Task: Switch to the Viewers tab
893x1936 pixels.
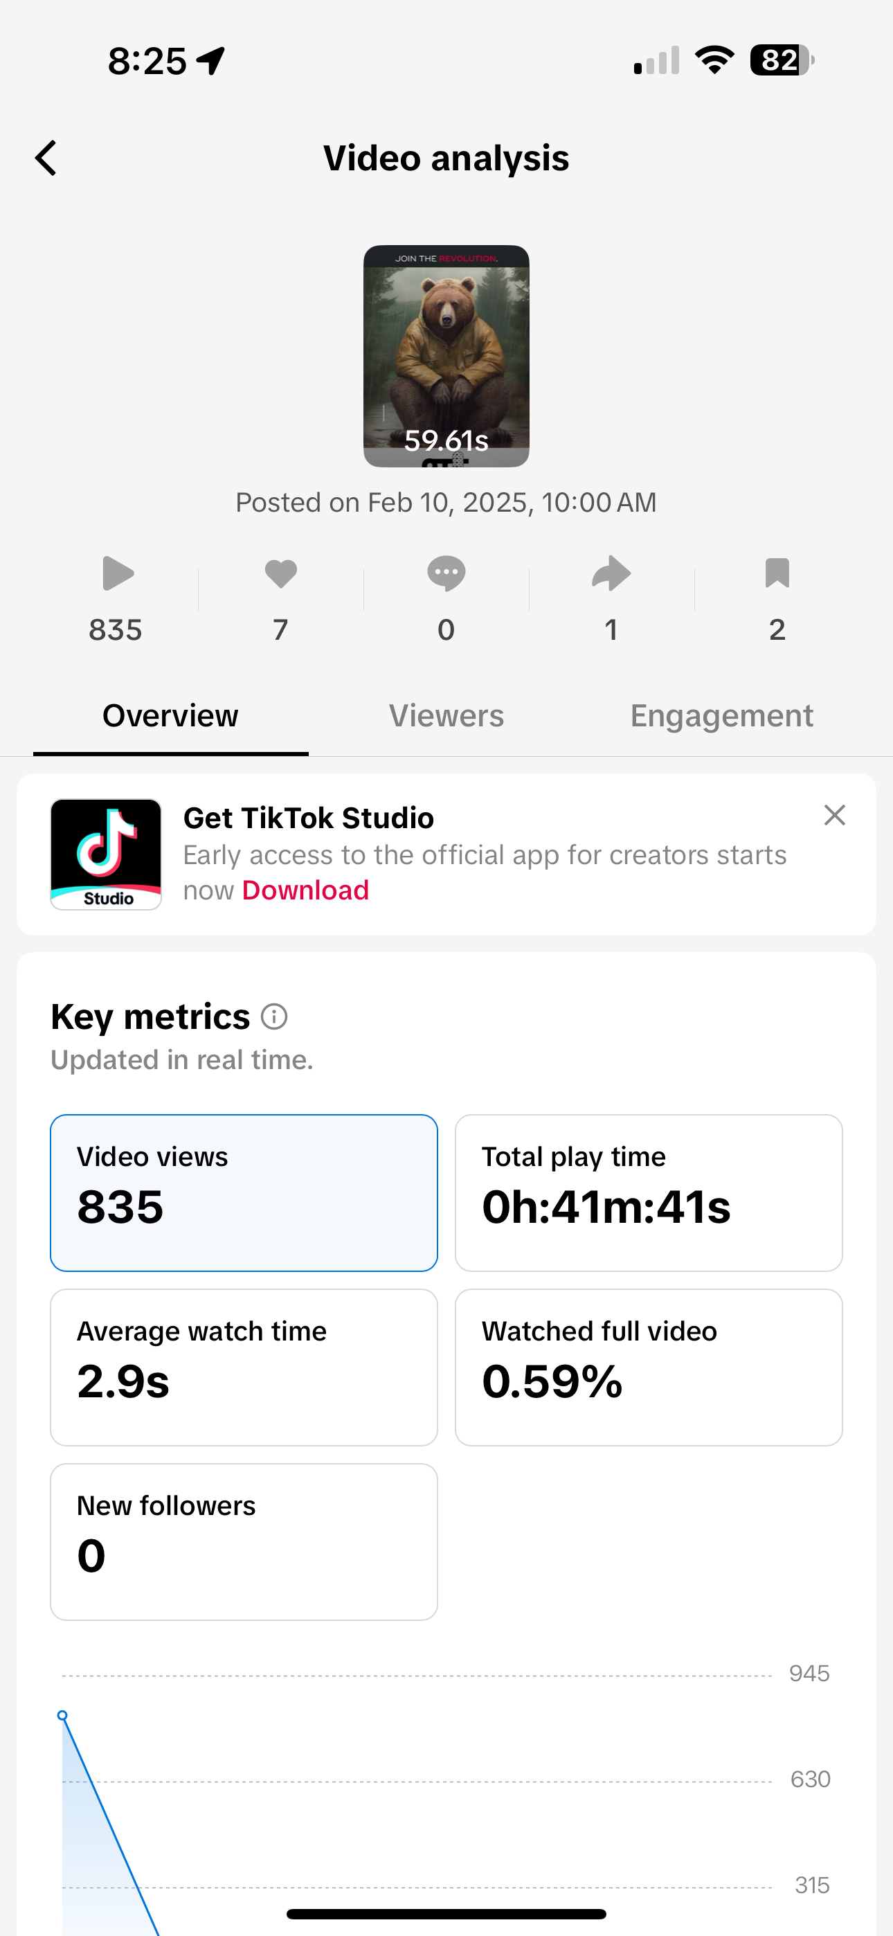Action: [447, 715]
